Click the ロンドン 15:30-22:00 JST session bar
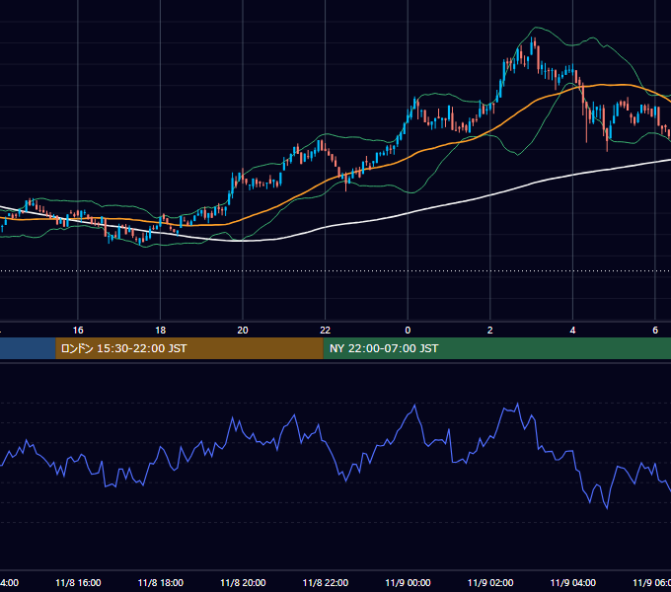671x592 pixels. click(189, 348)
